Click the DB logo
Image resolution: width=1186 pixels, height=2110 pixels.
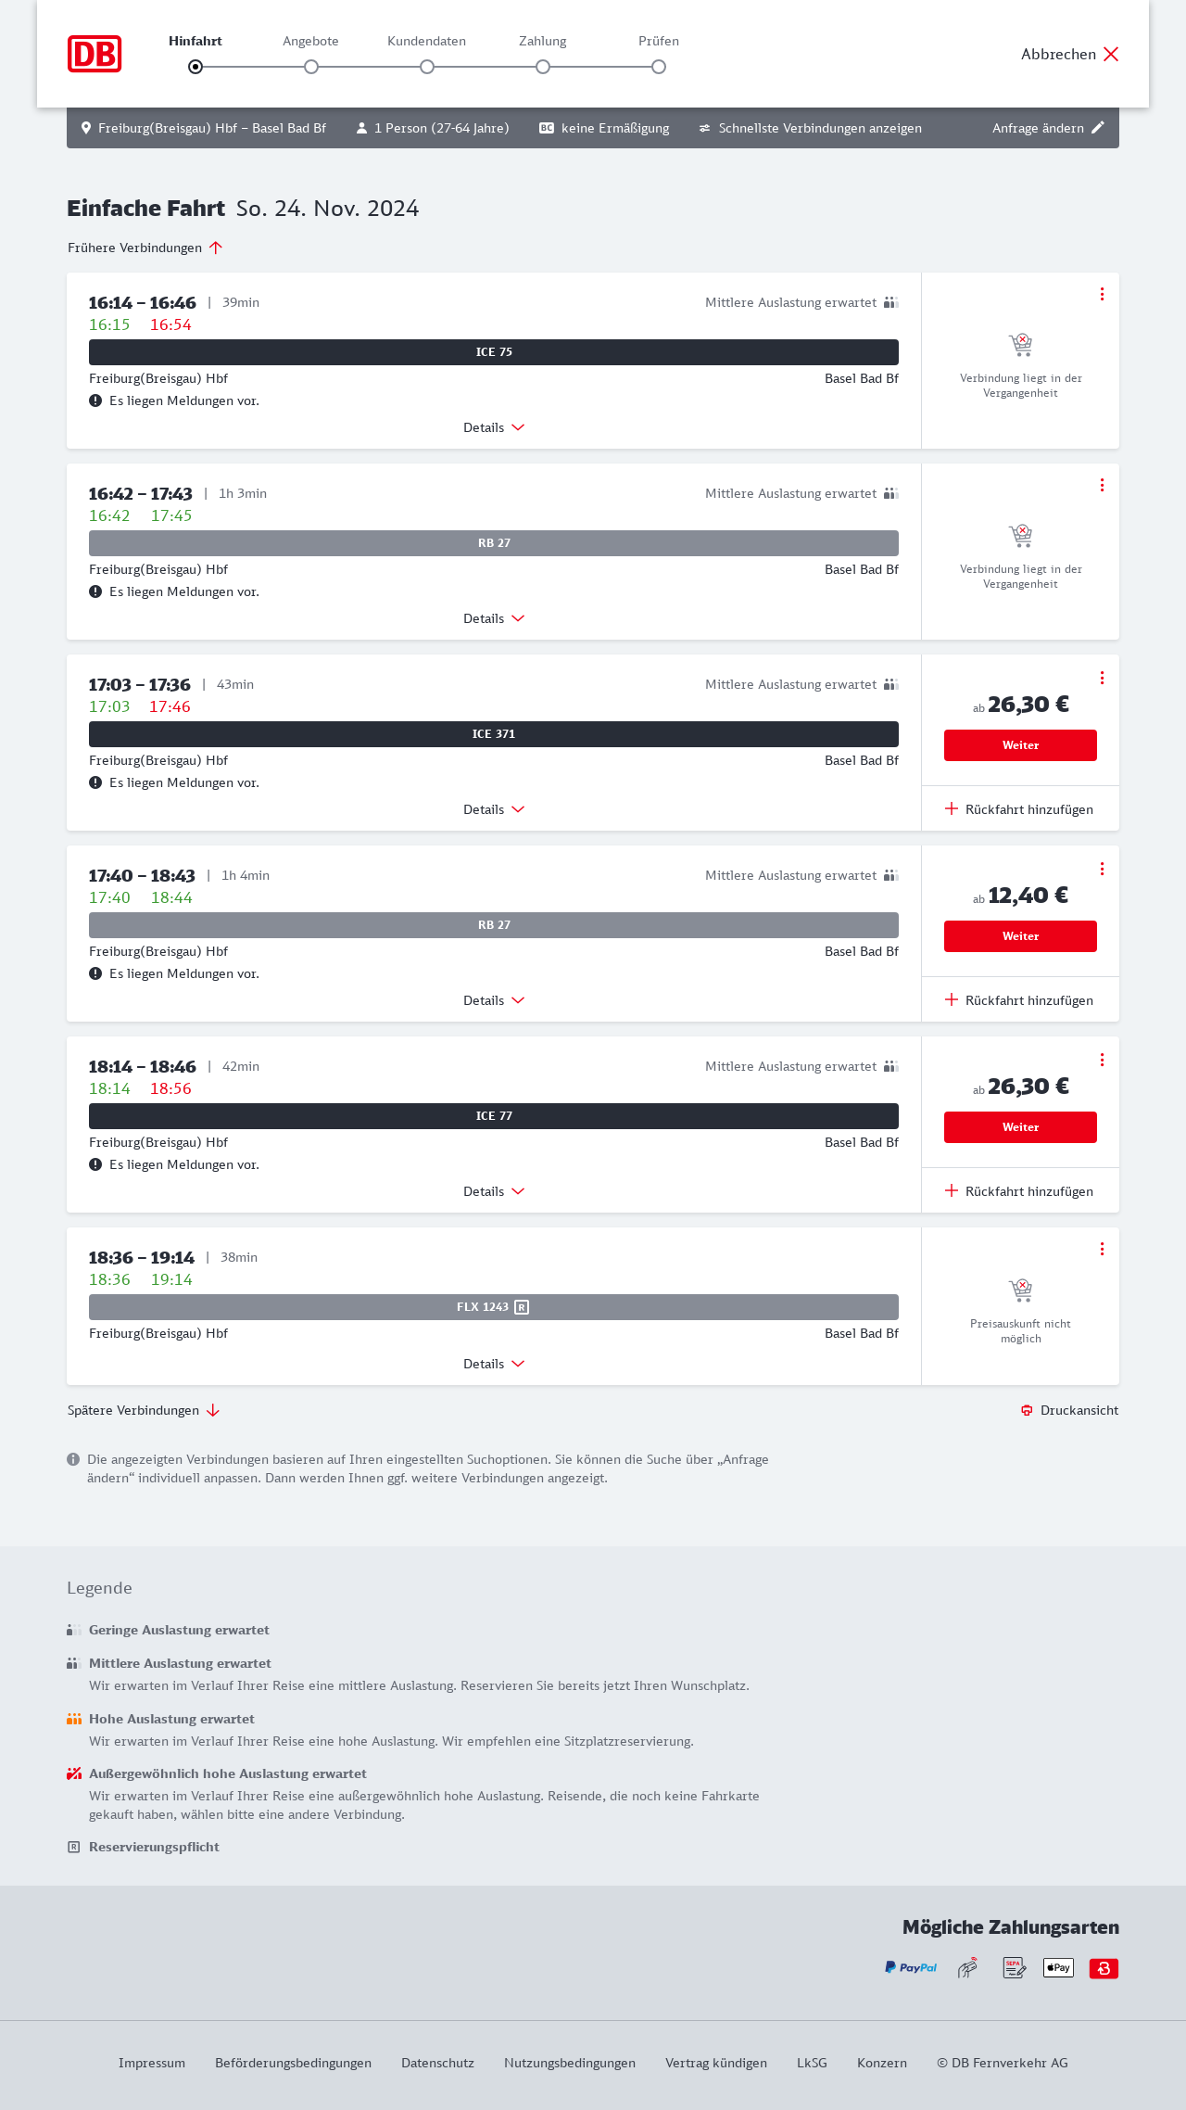click(95, 54)
